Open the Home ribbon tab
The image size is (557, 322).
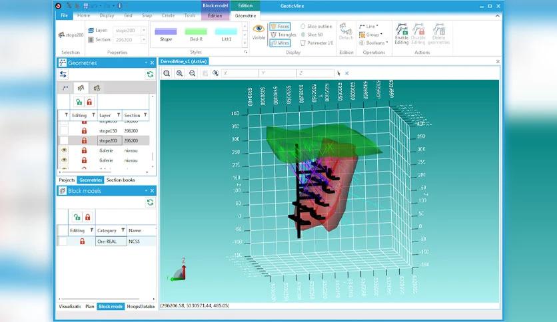click(x=83, y=15)
